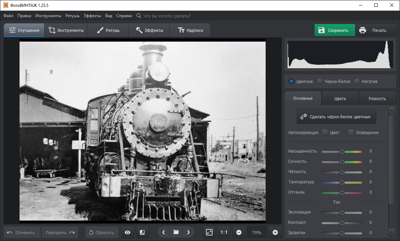Viewport: 400px width, 241px height.
Task: Switch to the Эффекты tab
Action: 149,30
